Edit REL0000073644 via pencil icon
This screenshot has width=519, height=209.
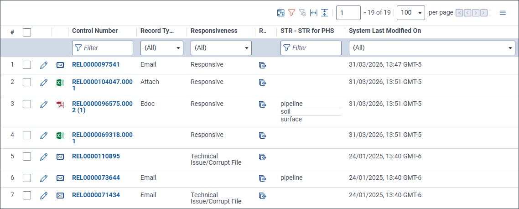[x=44, y=178]
